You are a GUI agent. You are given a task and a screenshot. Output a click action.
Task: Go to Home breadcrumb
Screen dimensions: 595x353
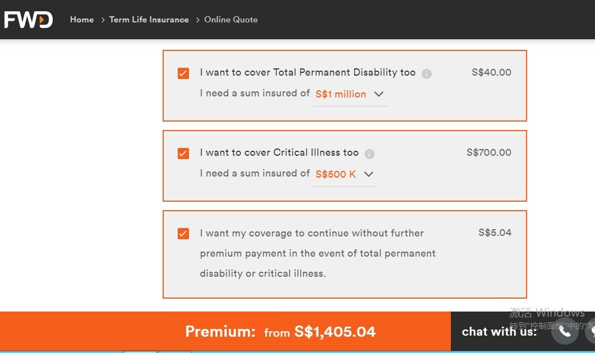(82, 20)
